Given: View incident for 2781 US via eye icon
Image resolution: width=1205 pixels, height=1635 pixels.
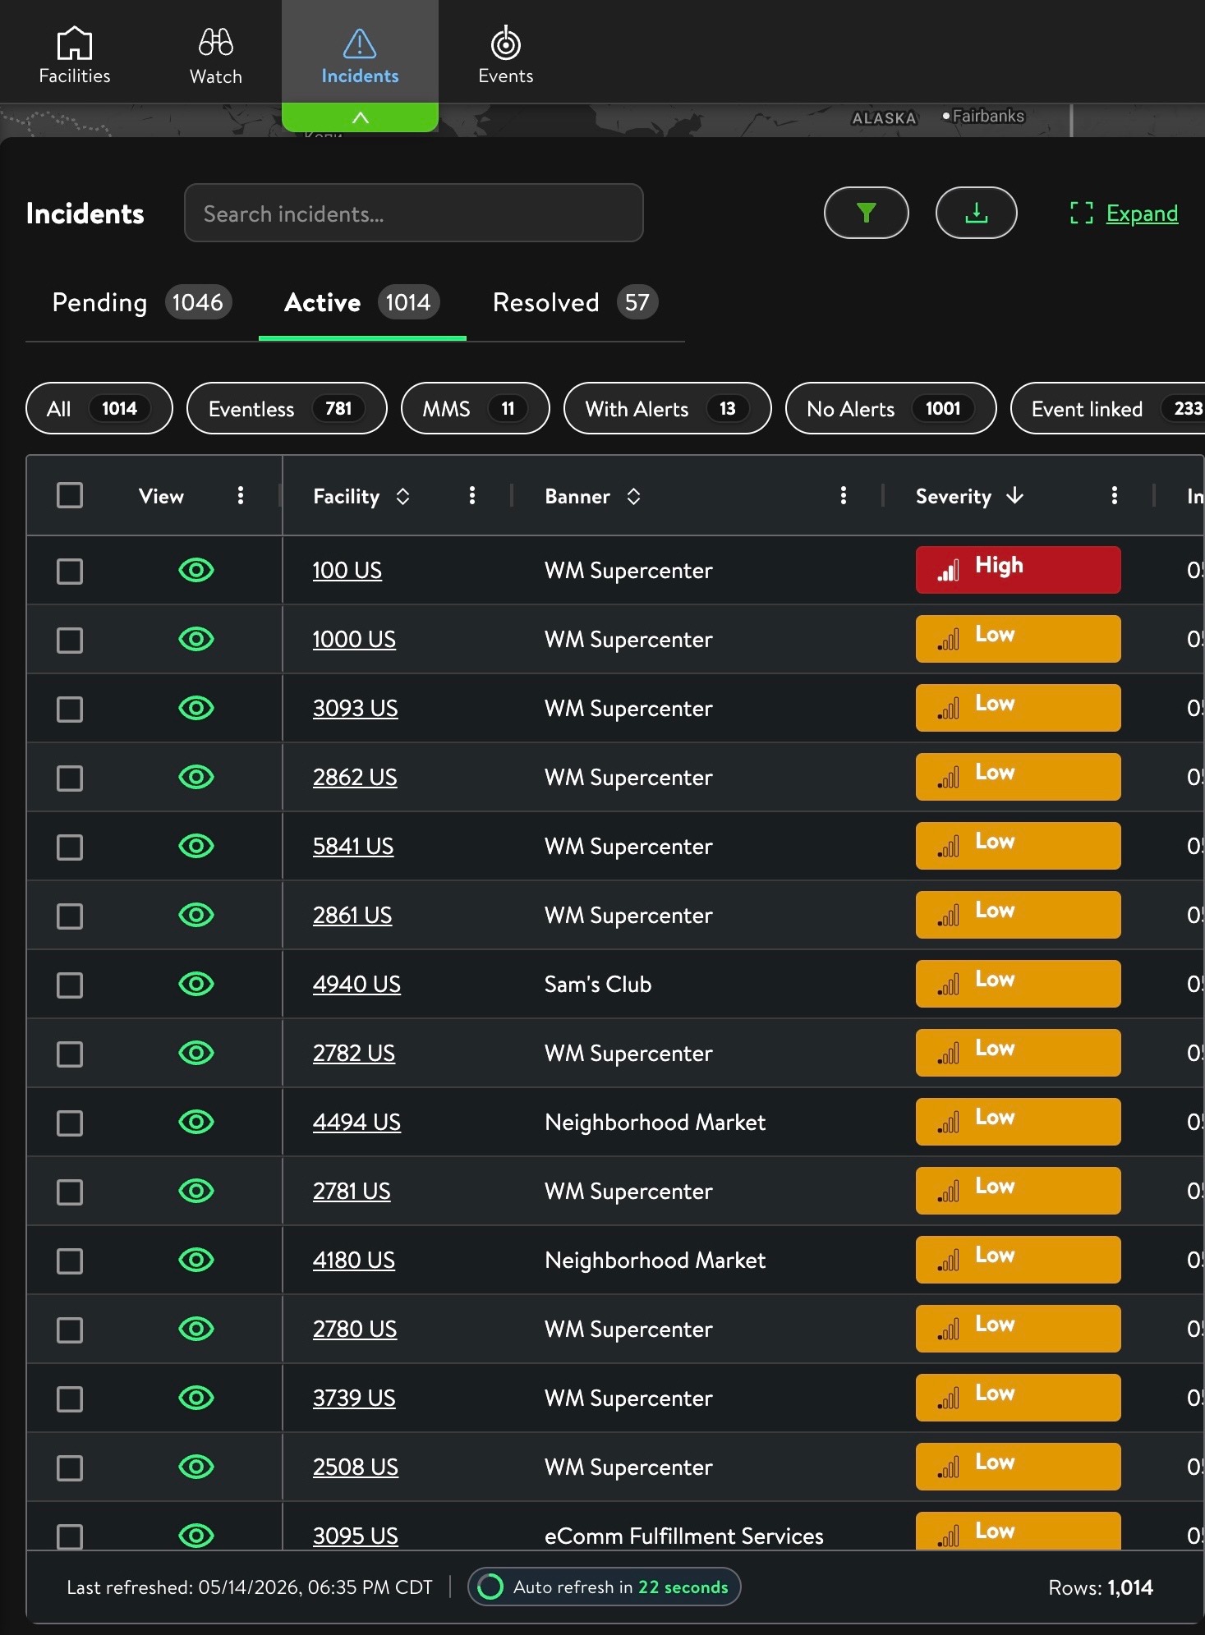Looking at the screenshot, I should coord(196,1191).
